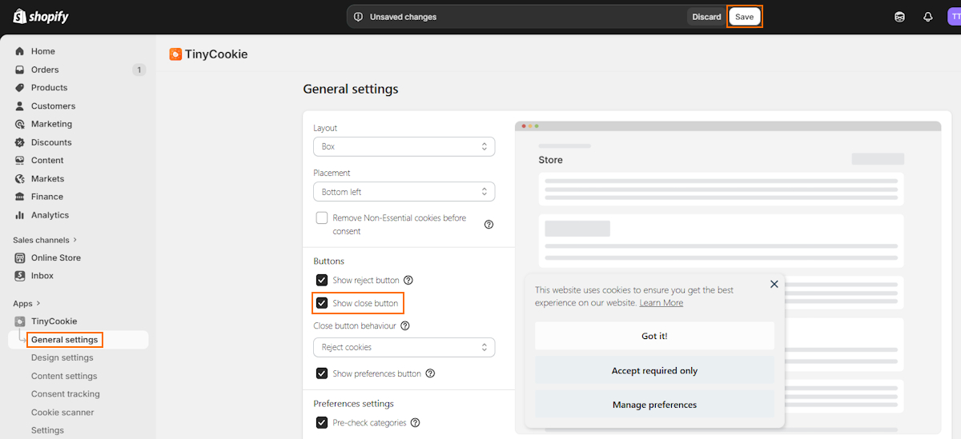Select General settings under TinyCookie
The width and height of the screenshot is (961, 439).
point(65,340)
